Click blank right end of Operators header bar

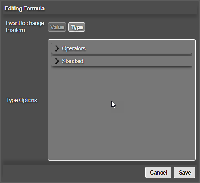[161, 48]
